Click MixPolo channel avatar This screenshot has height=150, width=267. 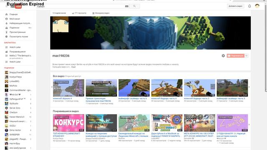pyautogui.click(x=7, y=86)
